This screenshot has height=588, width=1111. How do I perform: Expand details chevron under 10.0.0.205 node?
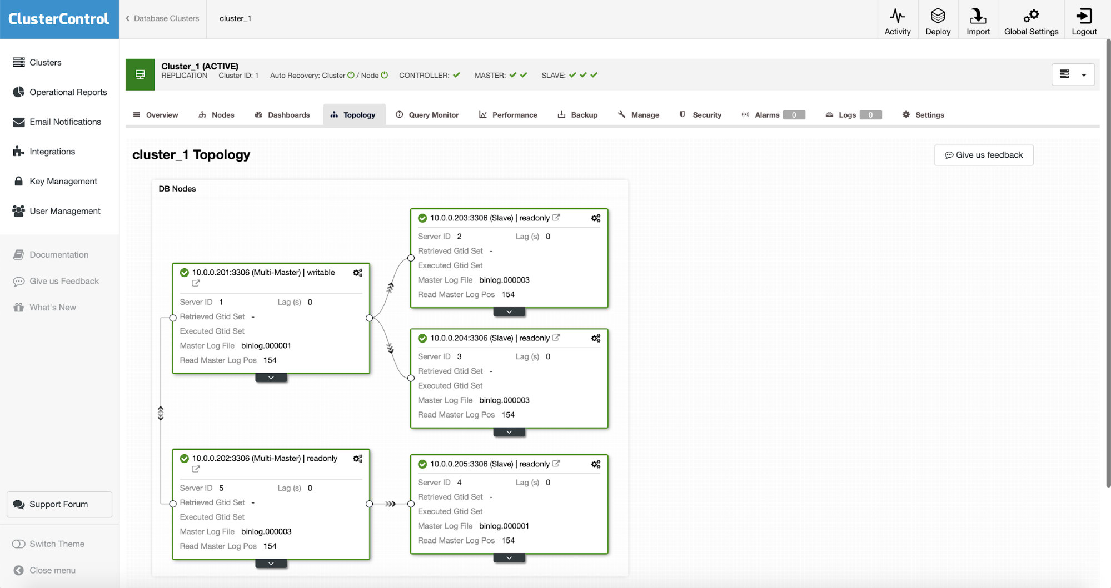509,558
